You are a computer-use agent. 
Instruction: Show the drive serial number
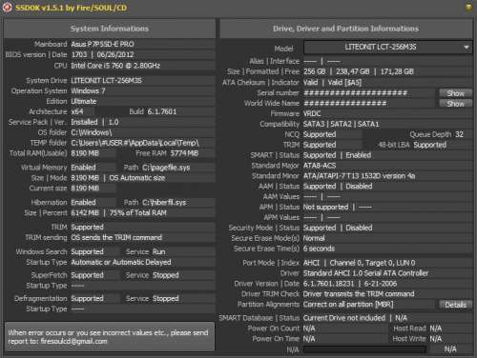pos(456,93)
